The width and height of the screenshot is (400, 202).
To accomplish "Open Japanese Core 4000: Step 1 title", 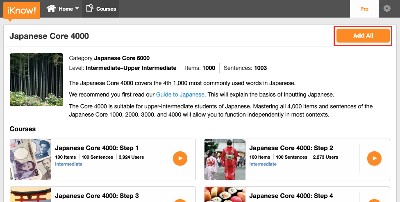I will (x=97, y=148).
